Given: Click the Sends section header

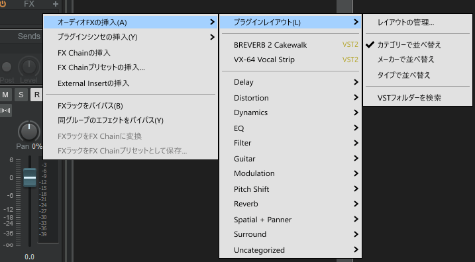Looking at the screenshot, I should (28, 36).
